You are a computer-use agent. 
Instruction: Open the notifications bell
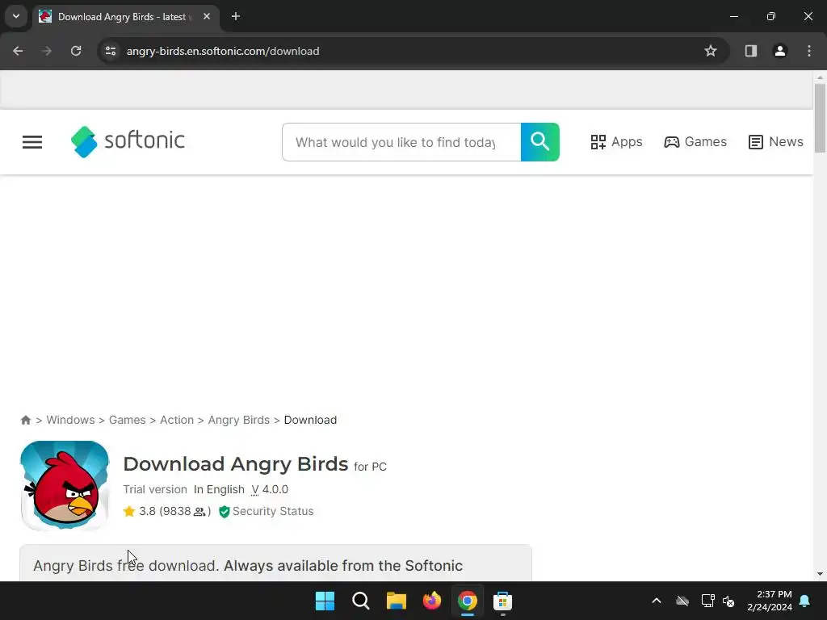[805, 601]
